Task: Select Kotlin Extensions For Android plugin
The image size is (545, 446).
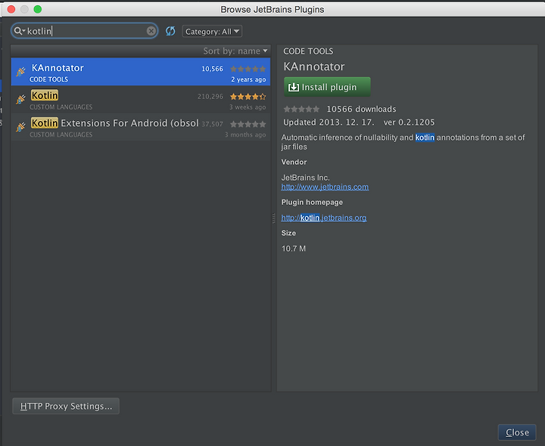Action: point(141,127)
